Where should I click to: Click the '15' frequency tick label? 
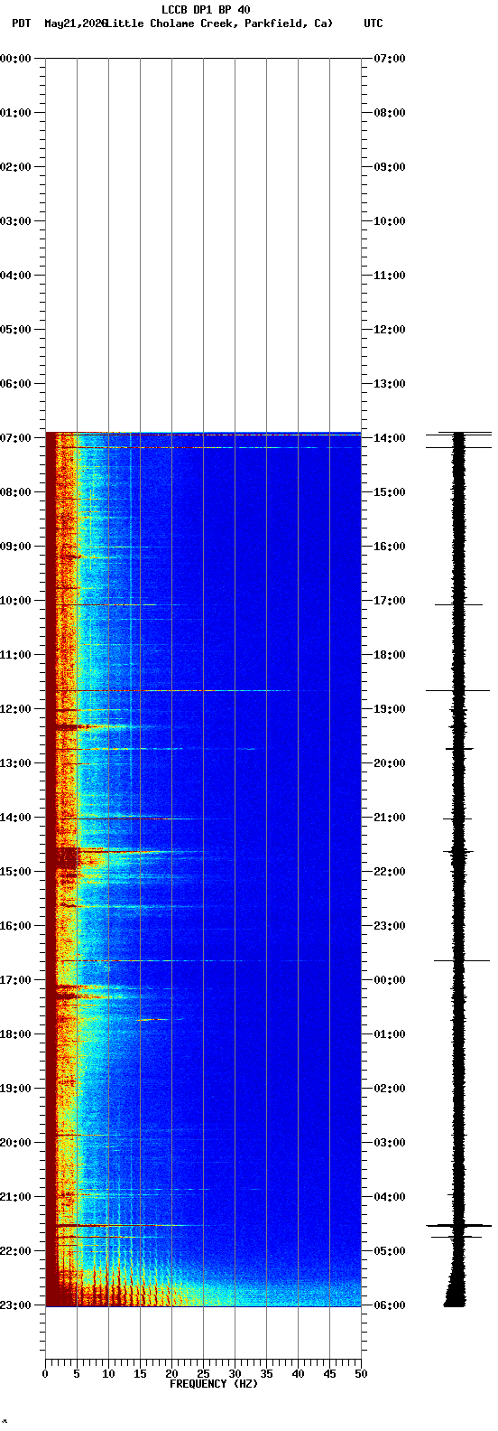pyautogui.click(x=140, y=1374)
